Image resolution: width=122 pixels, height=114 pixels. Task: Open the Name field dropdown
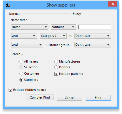point(29,27)
